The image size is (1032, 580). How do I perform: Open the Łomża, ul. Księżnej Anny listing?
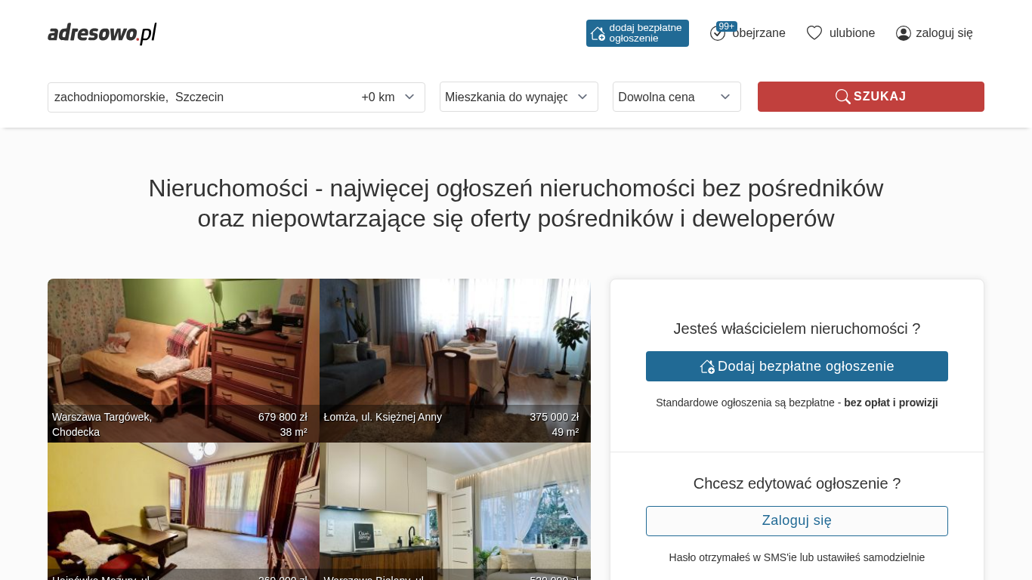click(x=455, y=360)
